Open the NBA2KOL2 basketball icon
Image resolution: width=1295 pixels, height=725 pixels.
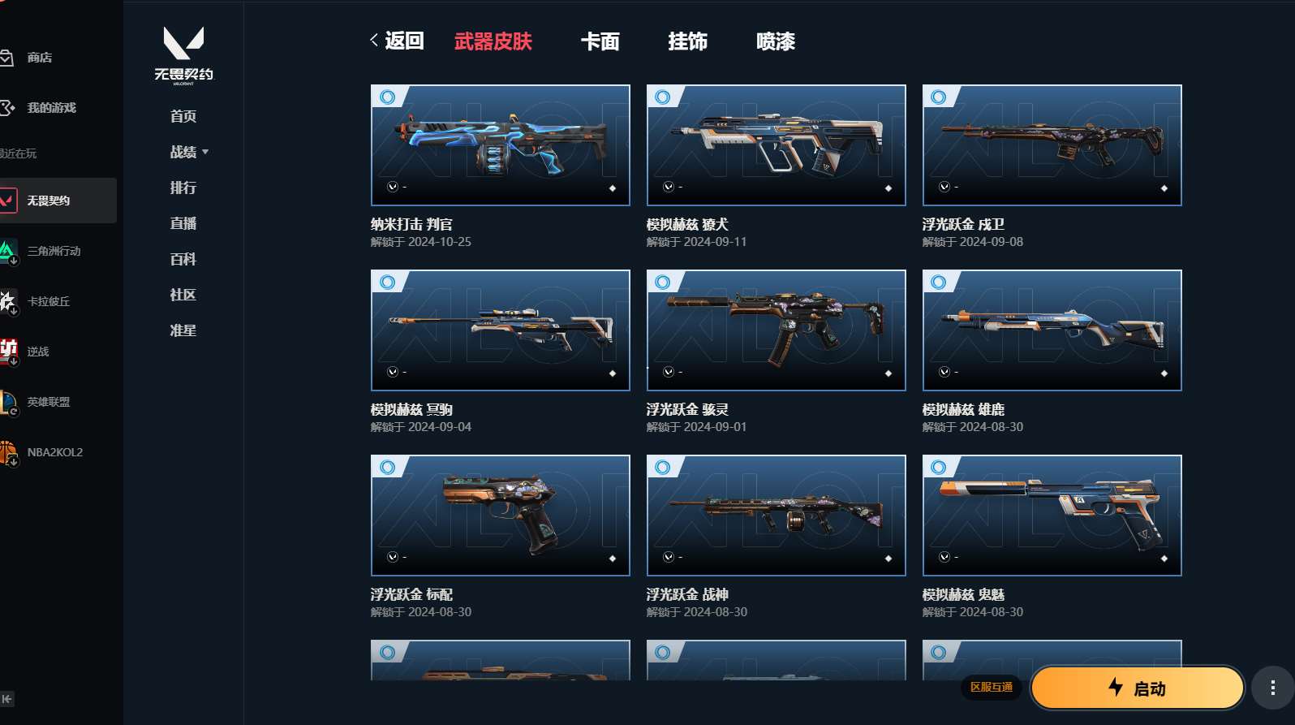[x=8, y=452]
